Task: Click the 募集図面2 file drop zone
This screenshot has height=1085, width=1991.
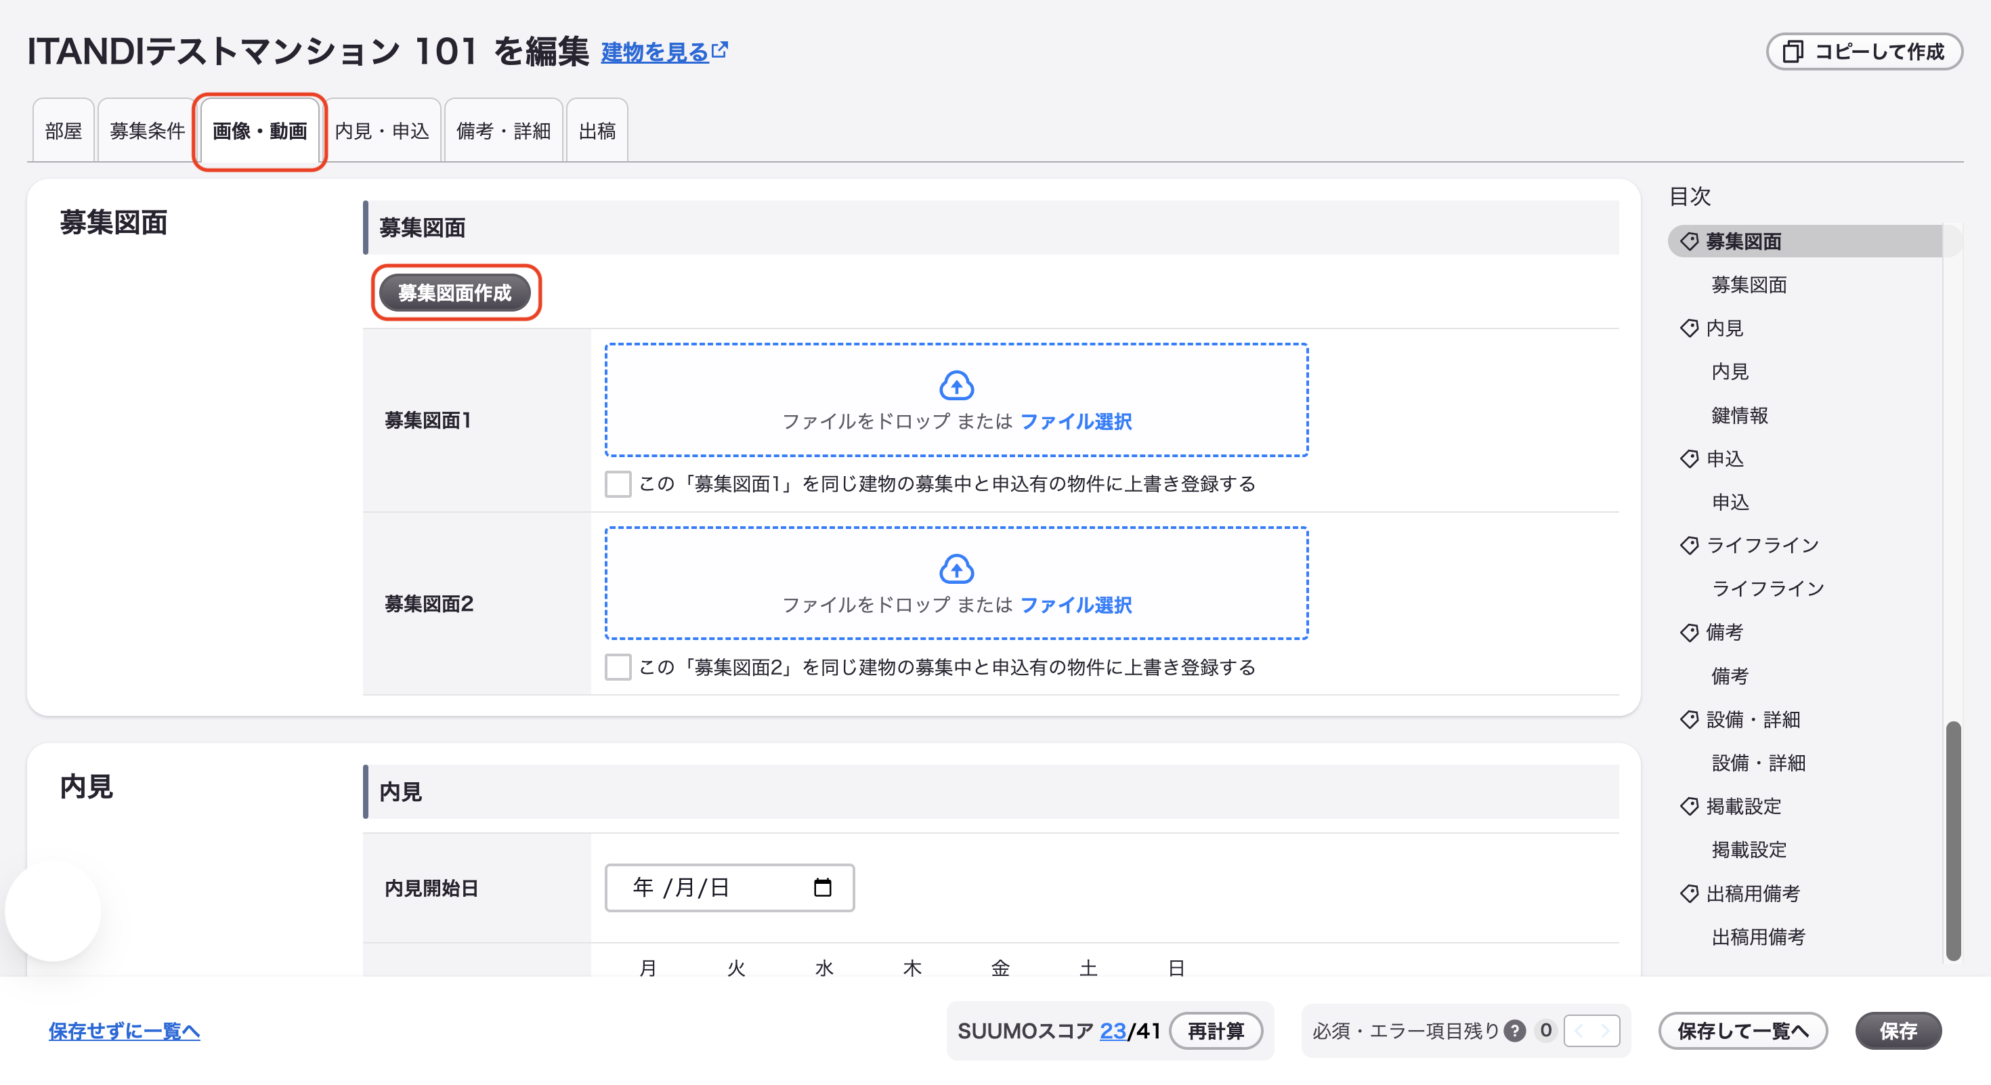Action: coord(956,583)
